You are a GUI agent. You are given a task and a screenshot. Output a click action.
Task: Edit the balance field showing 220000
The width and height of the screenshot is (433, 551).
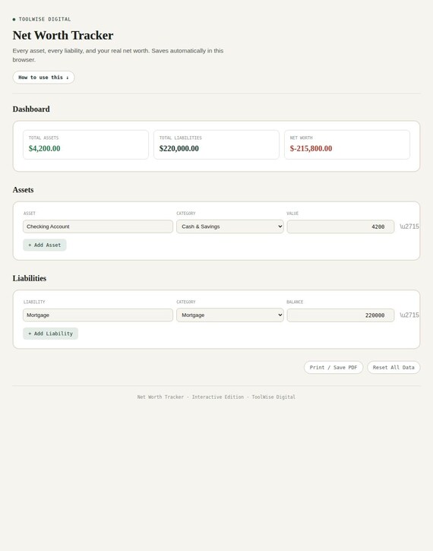(340, 315)
